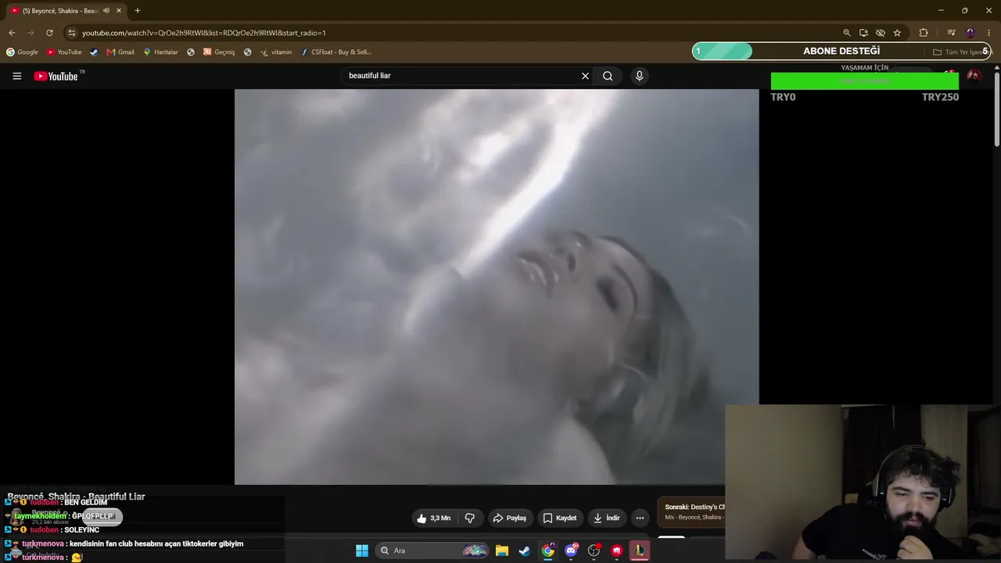Open the Chrome profile avatar

[971, 33]
